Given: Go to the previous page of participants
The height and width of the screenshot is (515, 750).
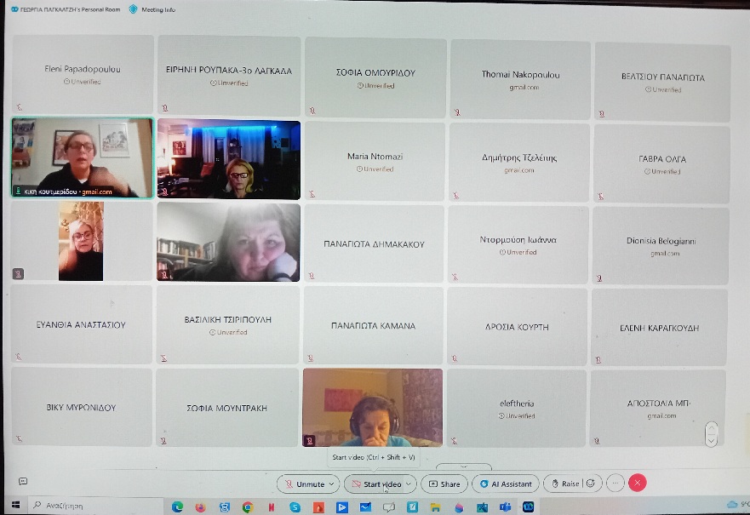Looking at the screenshot, I should (711, 427).
